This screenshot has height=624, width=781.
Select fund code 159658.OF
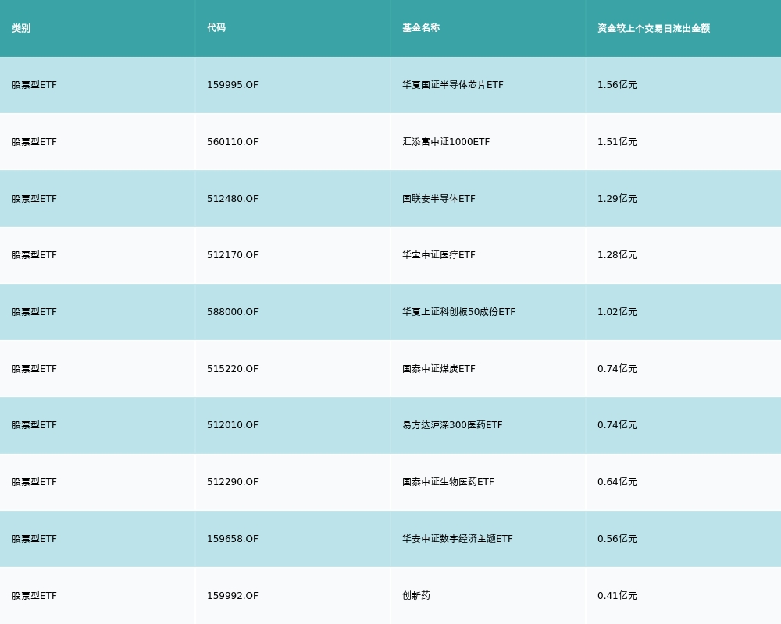233,539
